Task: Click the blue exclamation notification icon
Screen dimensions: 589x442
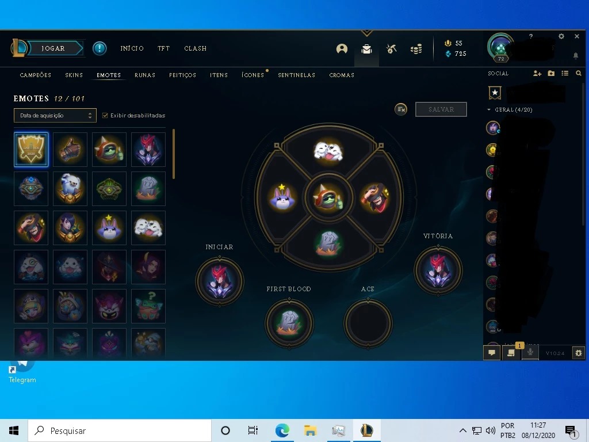Action: [x=100, y=48]
